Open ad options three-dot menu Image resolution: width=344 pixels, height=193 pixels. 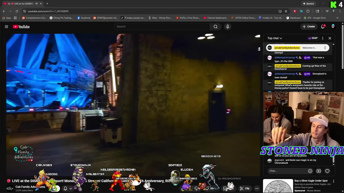pos(334,181)
